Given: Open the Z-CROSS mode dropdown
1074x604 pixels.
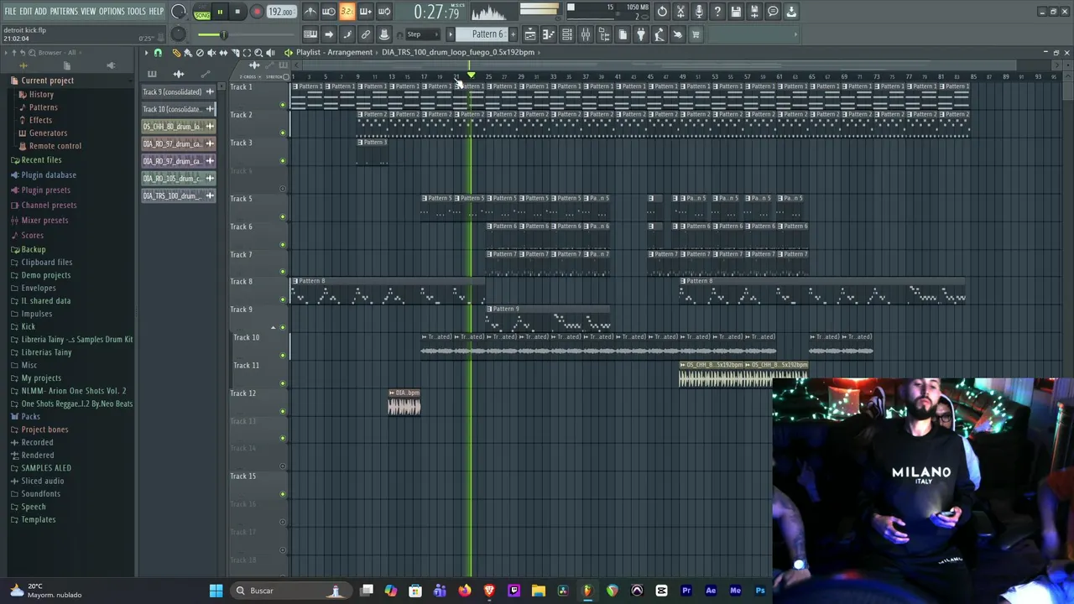Looking at the screenshot, I should click(250, 77).
